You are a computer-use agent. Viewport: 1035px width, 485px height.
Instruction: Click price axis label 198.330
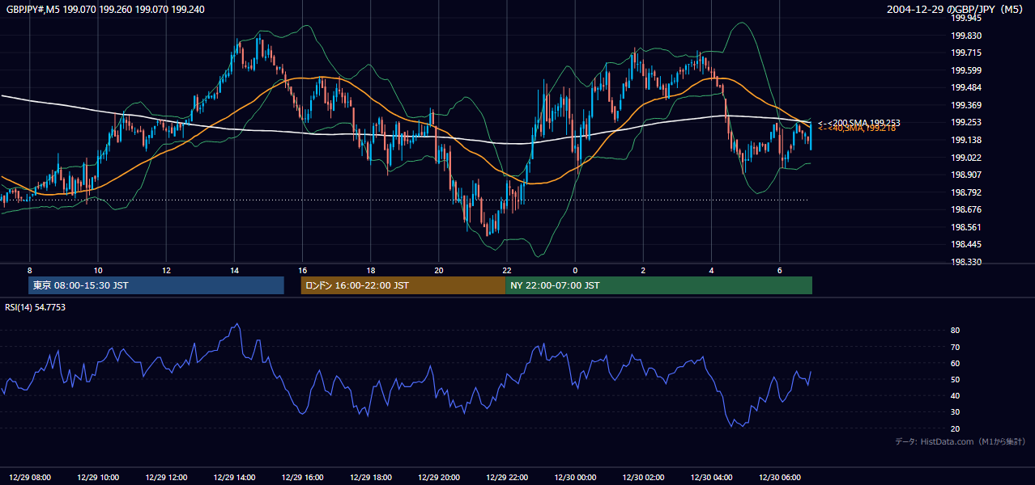pyautogui.click(x=967, y=262)
